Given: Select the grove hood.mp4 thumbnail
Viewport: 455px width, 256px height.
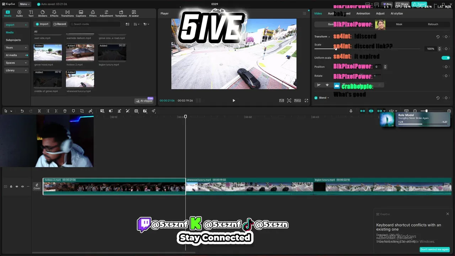Looking at the screenshot, I should pyautogui.click(x=48, y=52).
